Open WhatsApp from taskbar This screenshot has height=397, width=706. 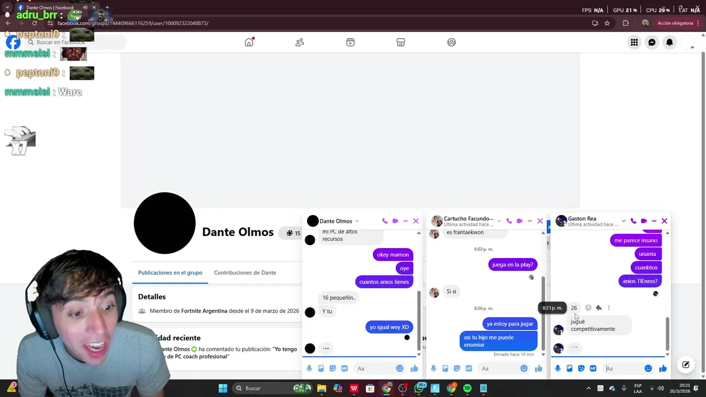point(419,388)
